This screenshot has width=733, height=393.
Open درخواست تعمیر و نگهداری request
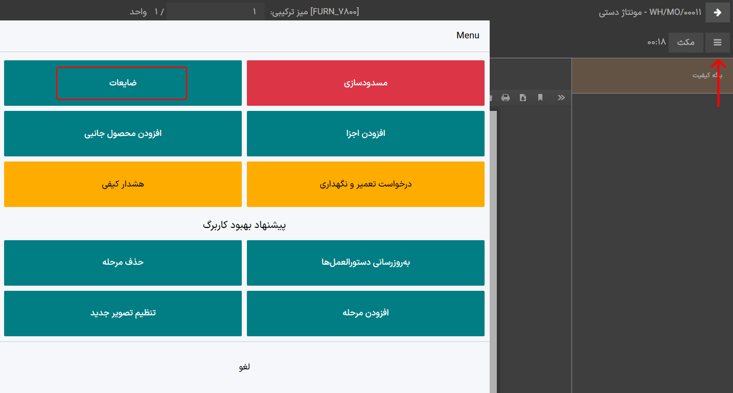365,184
